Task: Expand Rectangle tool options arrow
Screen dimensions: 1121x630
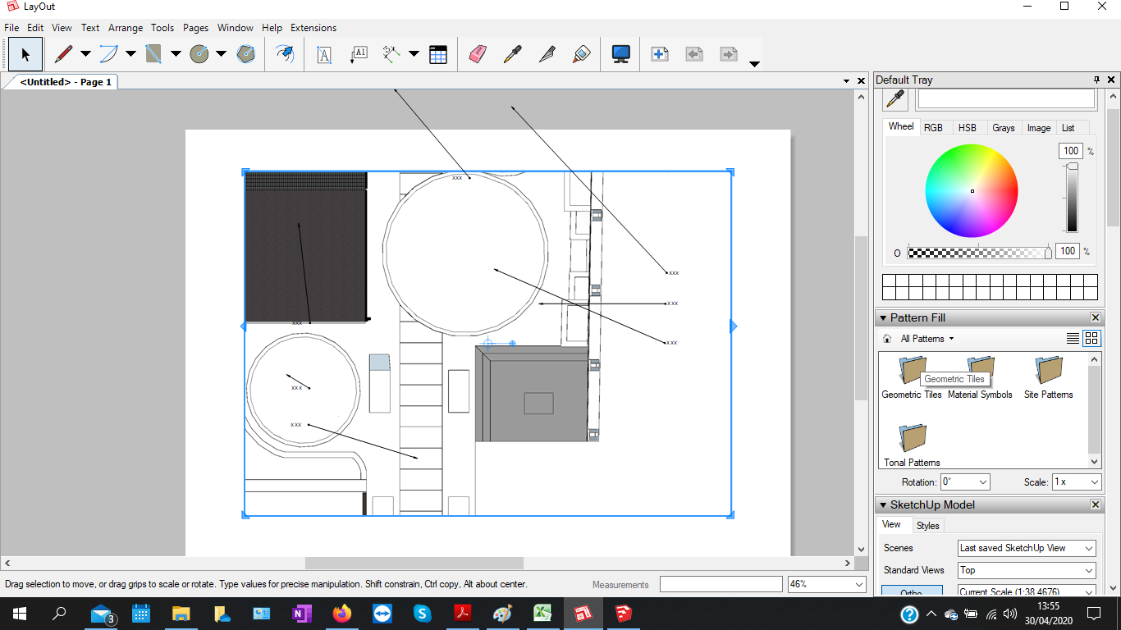Action: (176, 54)
